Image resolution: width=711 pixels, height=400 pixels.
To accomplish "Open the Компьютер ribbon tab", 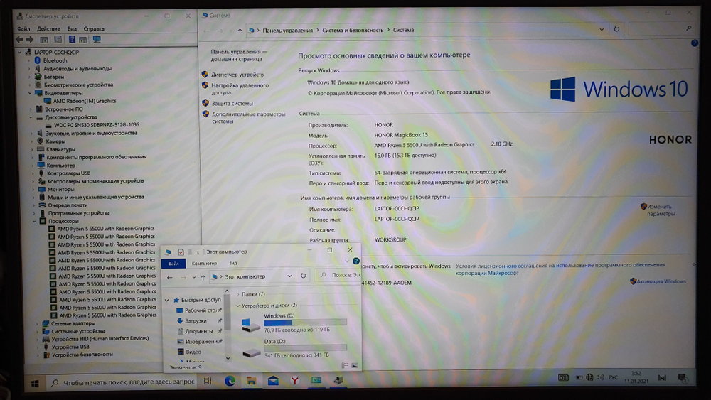I will point(204,263).
